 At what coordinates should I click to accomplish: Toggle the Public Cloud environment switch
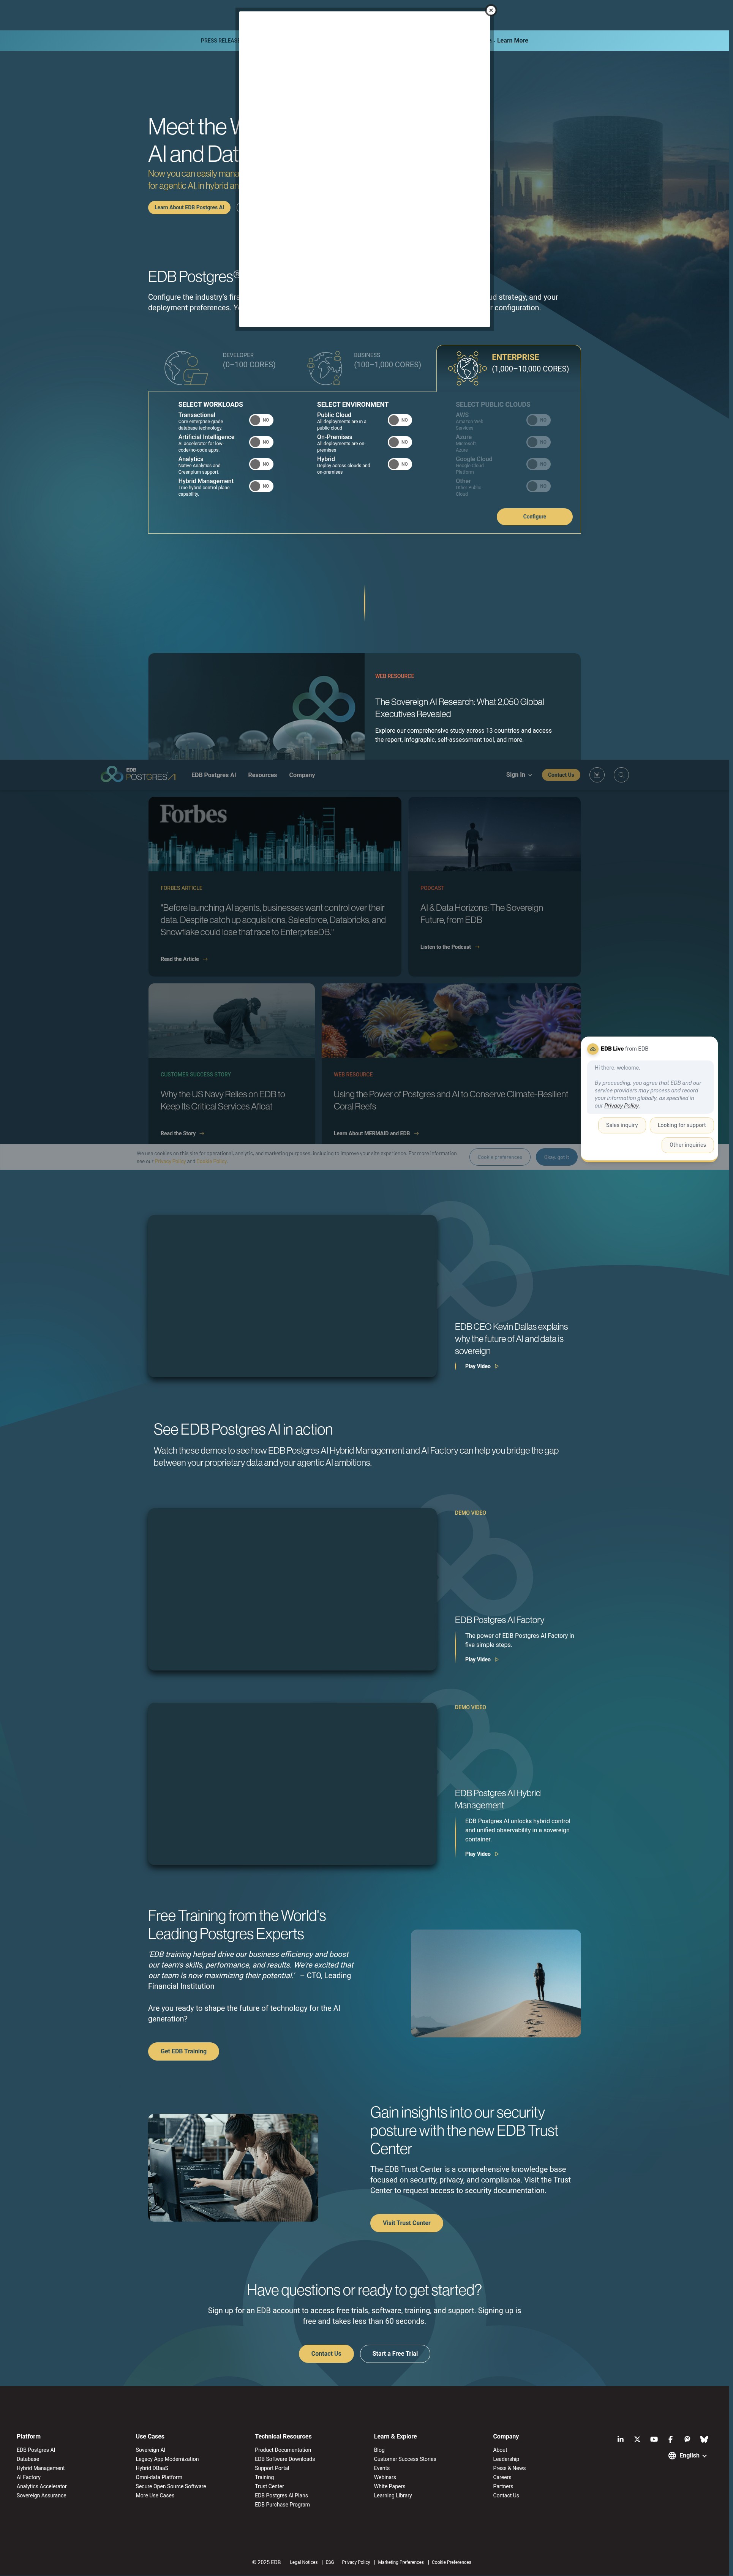click(400, 420)
